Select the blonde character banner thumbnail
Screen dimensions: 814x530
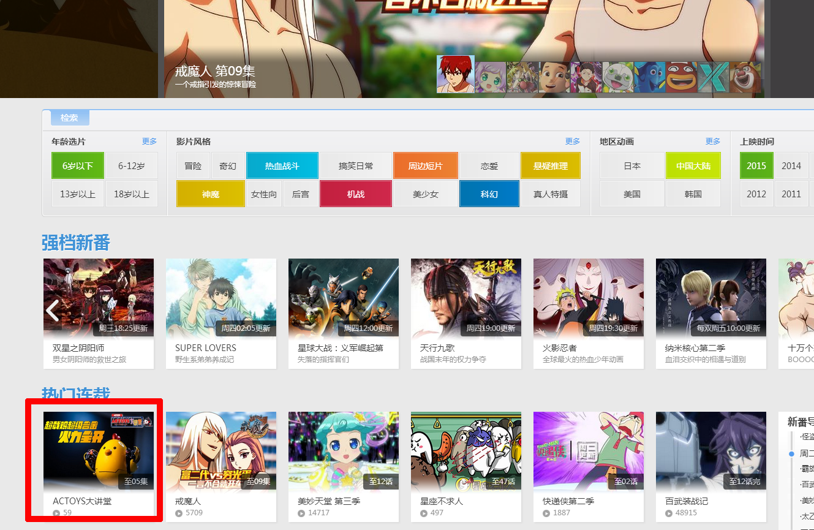522,77
